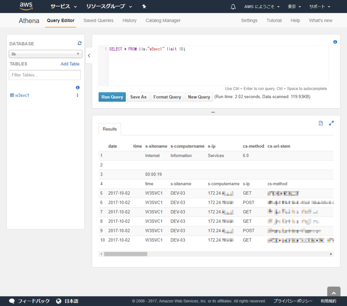This screenshot has width=347, height=306.
Task: Expand the サービス menu
Action: pos(63,6)
